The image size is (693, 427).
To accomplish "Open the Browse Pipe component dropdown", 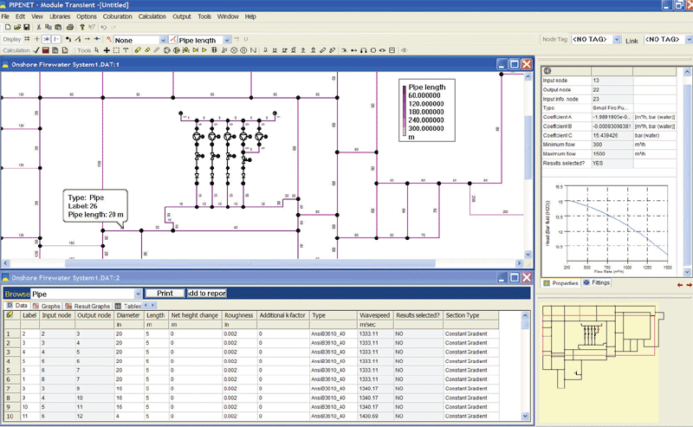I will (x=138, y=294).
